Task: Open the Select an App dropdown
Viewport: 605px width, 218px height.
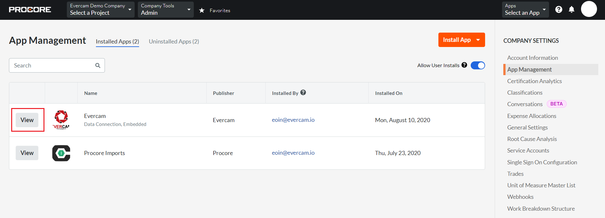Action: tap(525, 10)
